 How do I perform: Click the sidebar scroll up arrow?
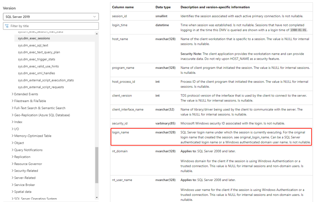tap(97, 34)
